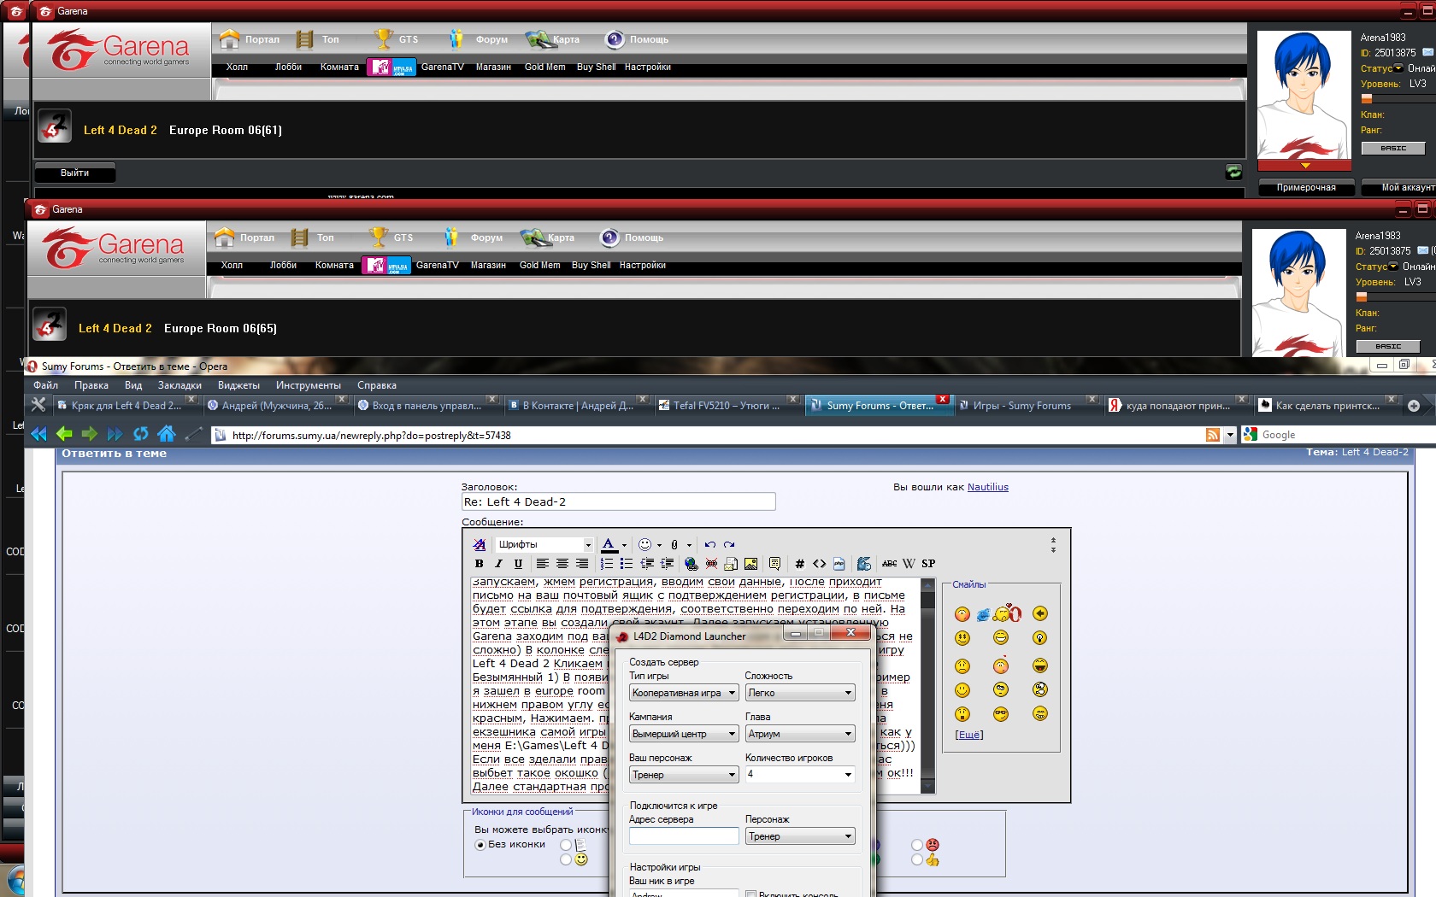The image size is (1436, 897).
Task: Open the text color picker
Action: pos(609,544)
